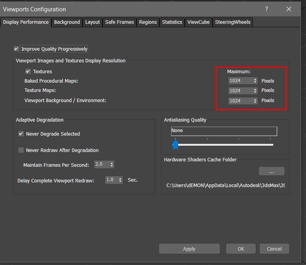Switch to the Display Performance tab
Screen dimensions: 306x265
[x=26, y=22]
